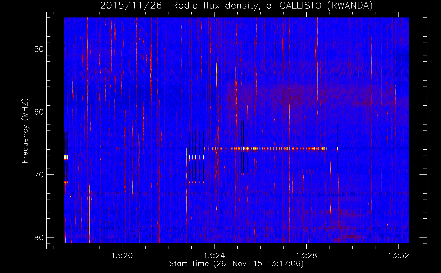This screenshot has height=273, width=441.
Task: Click the "13:20" time tick label
Action: tap(122, 256)
